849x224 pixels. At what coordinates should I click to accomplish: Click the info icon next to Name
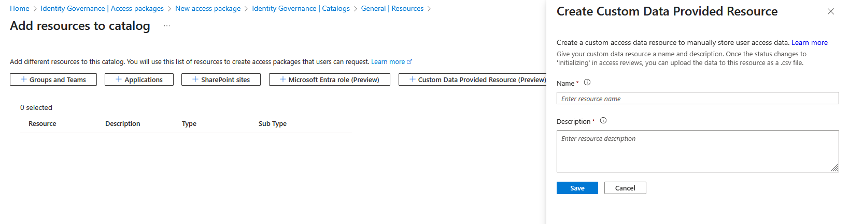[587, 83]
